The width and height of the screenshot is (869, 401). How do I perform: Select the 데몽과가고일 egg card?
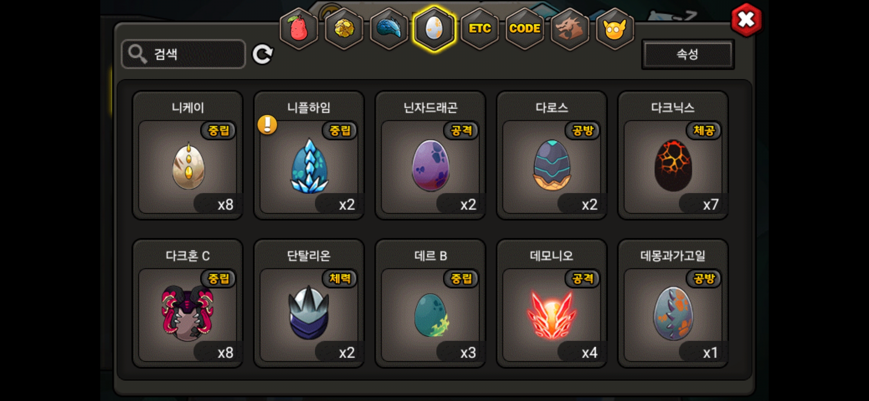coord(673,303)
